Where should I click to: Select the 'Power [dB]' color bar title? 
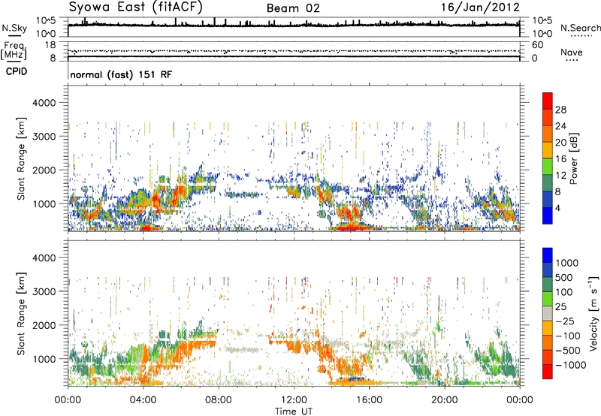point(573,158)
